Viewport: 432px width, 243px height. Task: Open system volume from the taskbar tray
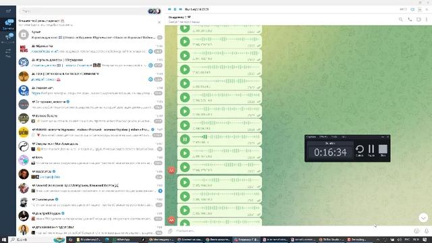tap(400, 240)
